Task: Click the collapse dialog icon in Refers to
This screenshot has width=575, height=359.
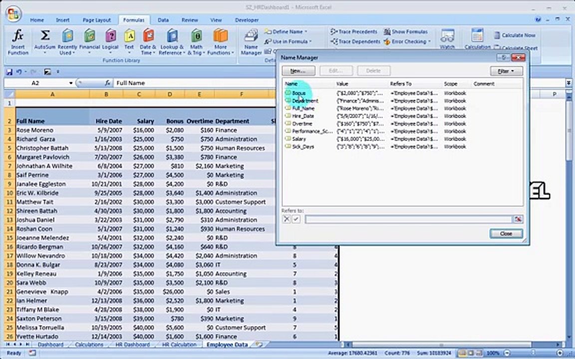Action: 518,219
